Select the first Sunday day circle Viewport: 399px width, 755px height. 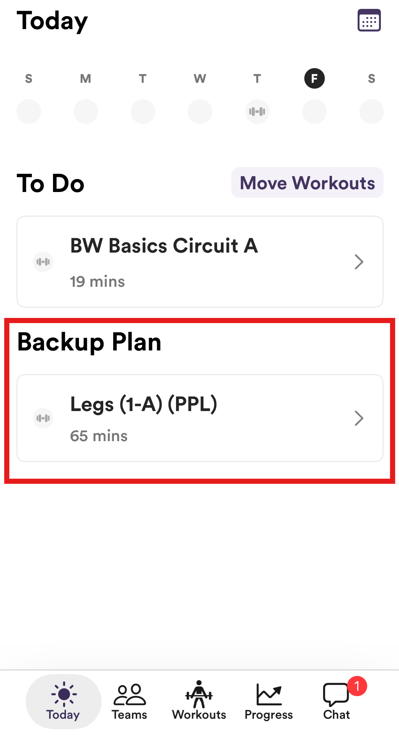tap(29, 112)
